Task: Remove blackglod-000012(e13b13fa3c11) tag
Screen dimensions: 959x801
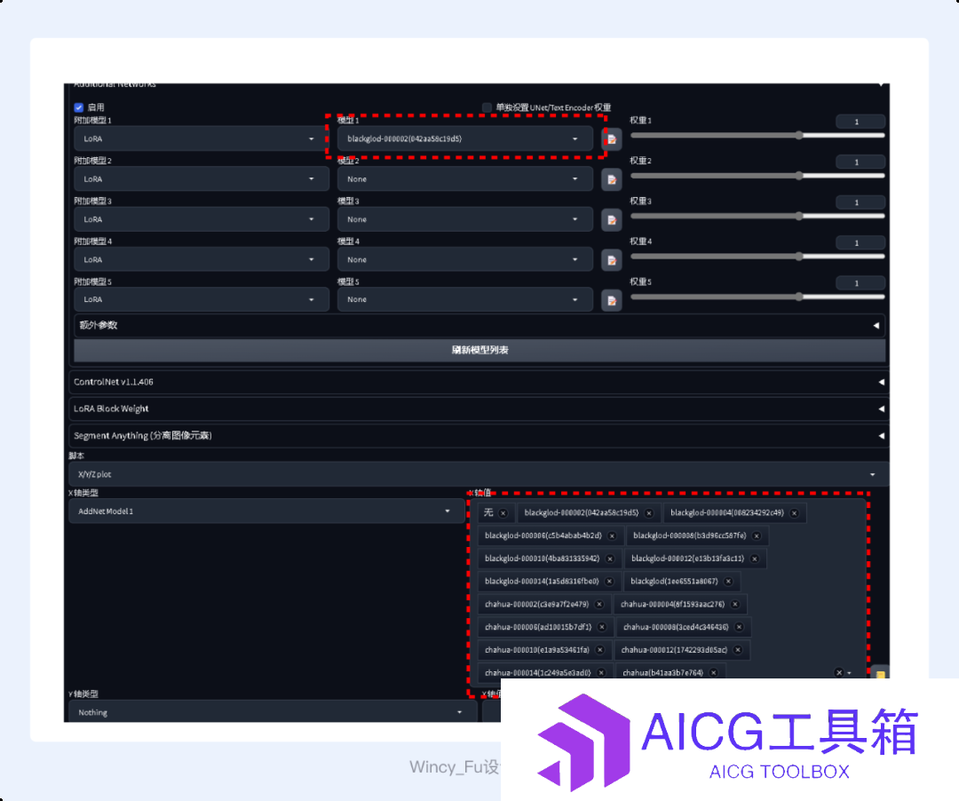Action: pyautogui.click(x=755, y=559)
